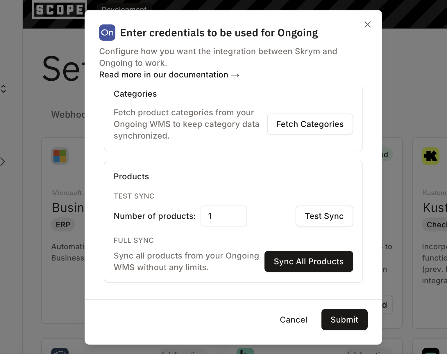Click the green integration icon at the bottom
Image resolution: width=447 pixels, height=354 pixels.
coord(245,351)
